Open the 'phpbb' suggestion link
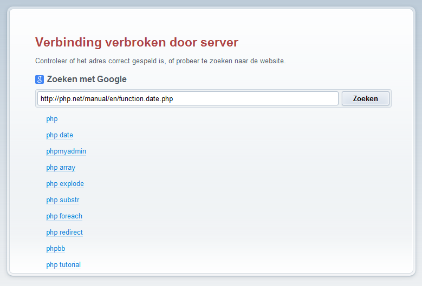 [56, 249]
